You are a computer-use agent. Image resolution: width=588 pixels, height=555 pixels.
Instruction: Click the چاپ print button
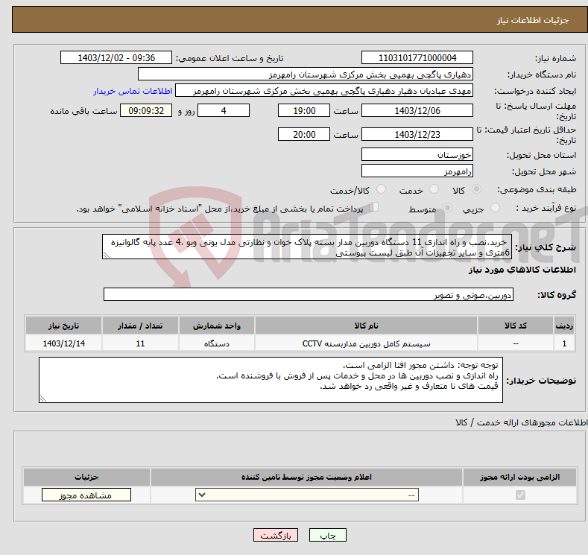pyautogui.click(x=328, y=535)
